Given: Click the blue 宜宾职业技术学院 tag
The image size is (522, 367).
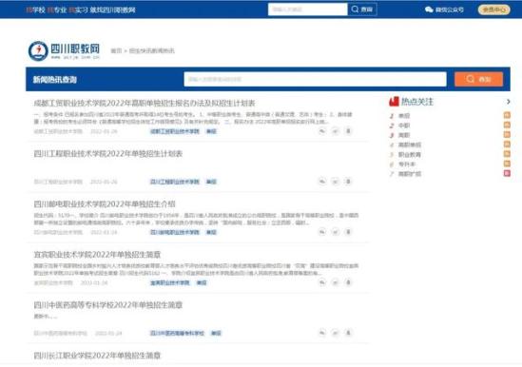Looking at the screenshot, I should click(x=170, y=282).
